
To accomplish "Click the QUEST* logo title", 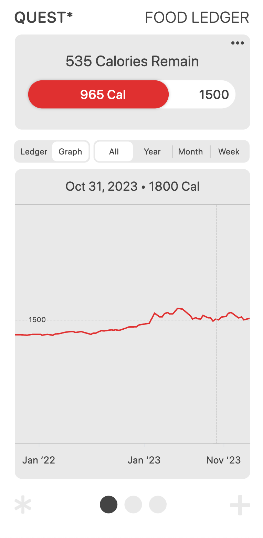I will [x=44, y=18].
